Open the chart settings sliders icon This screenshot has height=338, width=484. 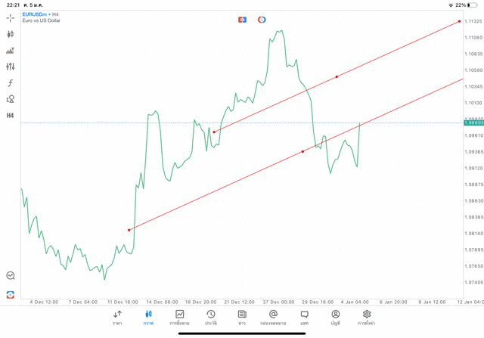tap(11, 67)
